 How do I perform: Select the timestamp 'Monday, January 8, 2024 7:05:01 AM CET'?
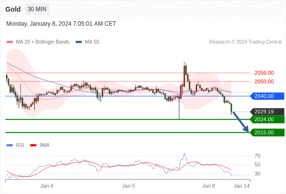pyautogui.click(x=61, y=24)
